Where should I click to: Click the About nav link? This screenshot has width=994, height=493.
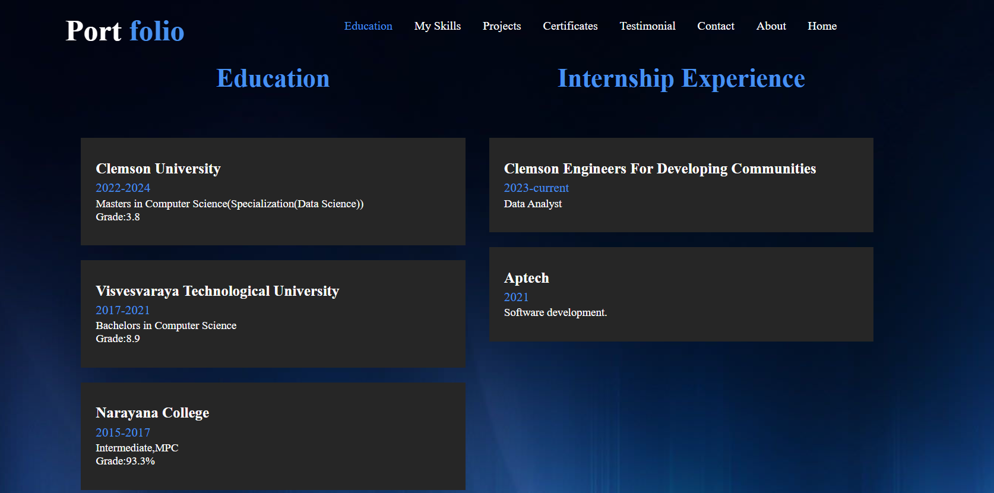click(x=771, y=26)
